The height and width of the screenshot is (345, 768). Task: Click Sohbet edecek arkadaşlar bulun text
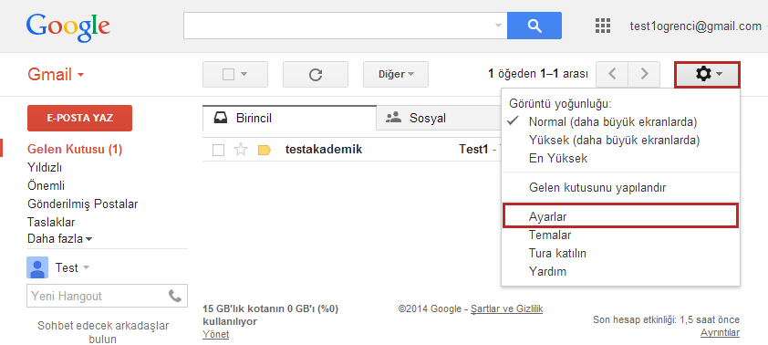tap(103, 332)
